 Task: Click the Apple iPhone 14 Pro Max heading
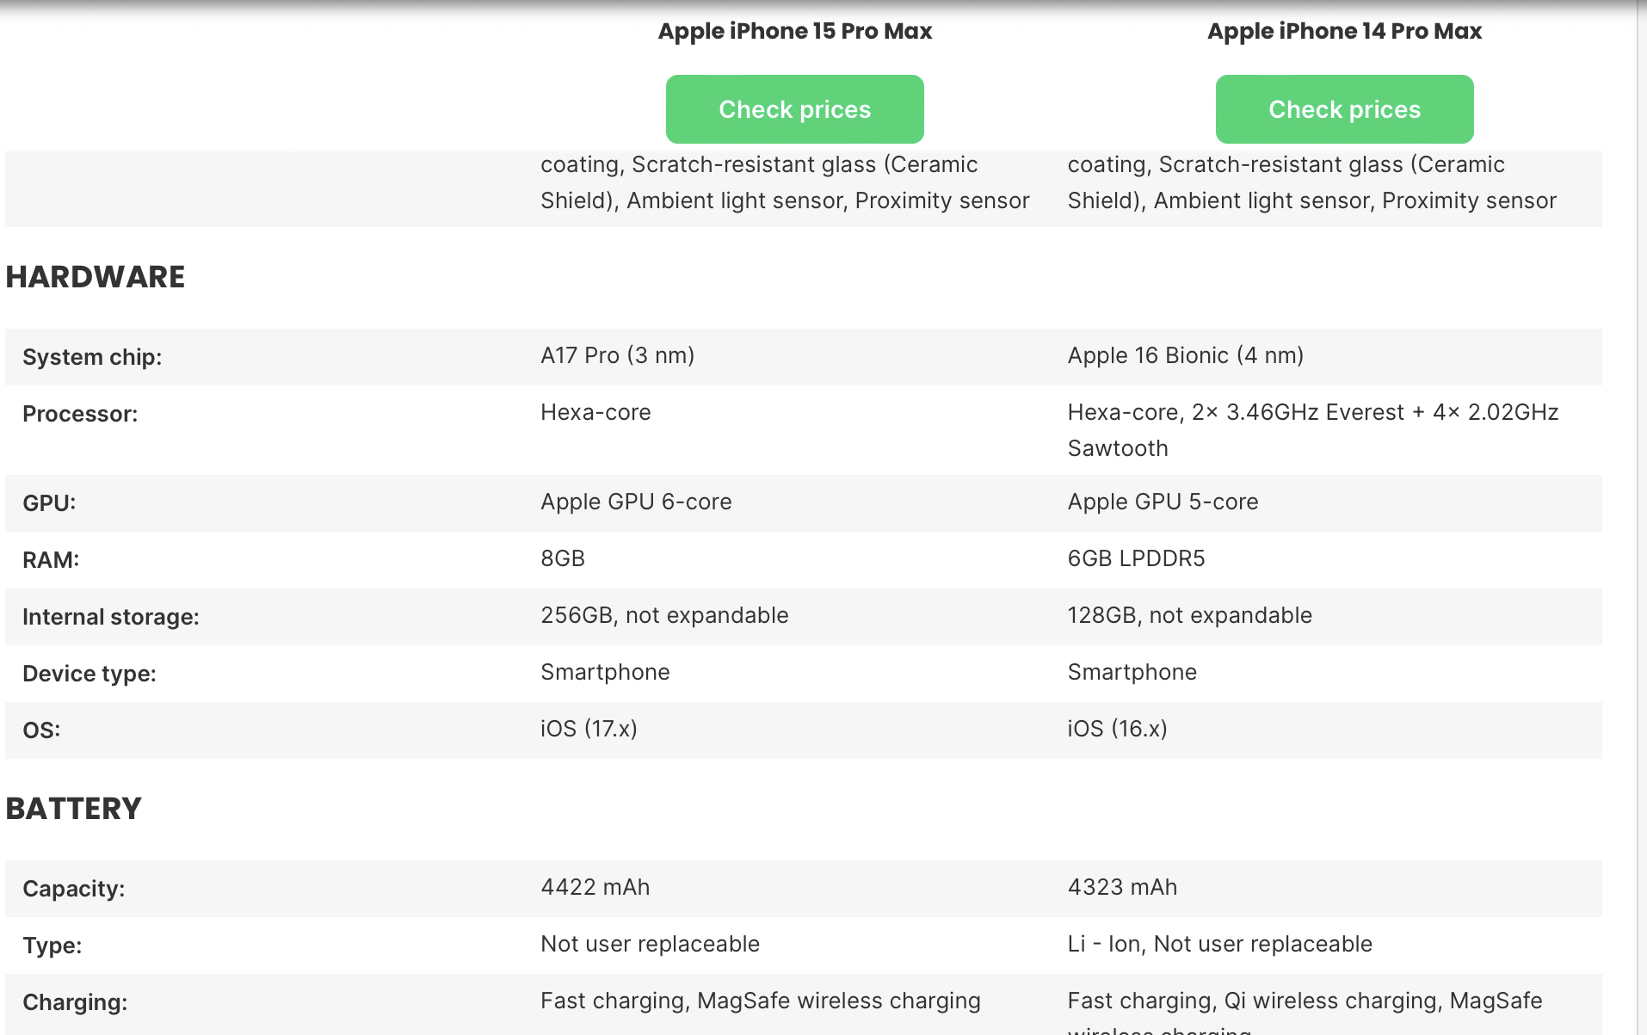1344,31
